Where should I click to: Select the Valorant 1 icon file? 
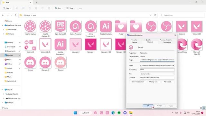click(91, 46)
